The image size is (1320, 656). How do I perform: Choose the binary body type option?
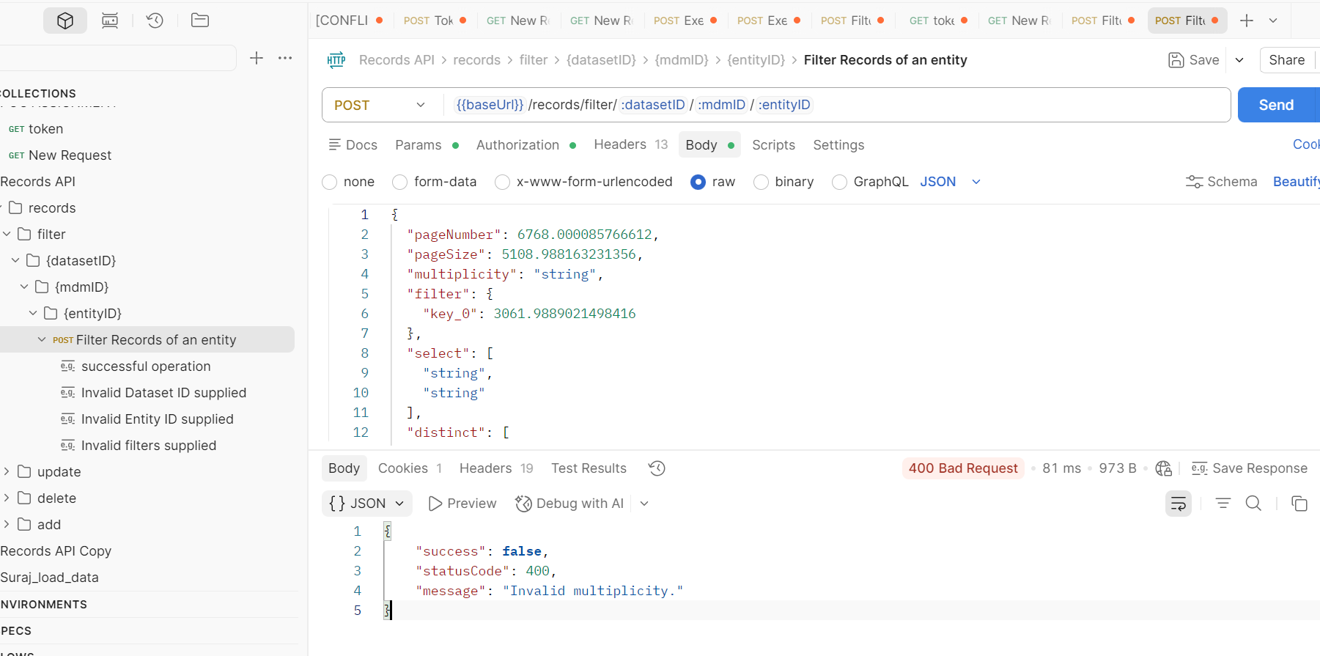click(x=762, y=182)
